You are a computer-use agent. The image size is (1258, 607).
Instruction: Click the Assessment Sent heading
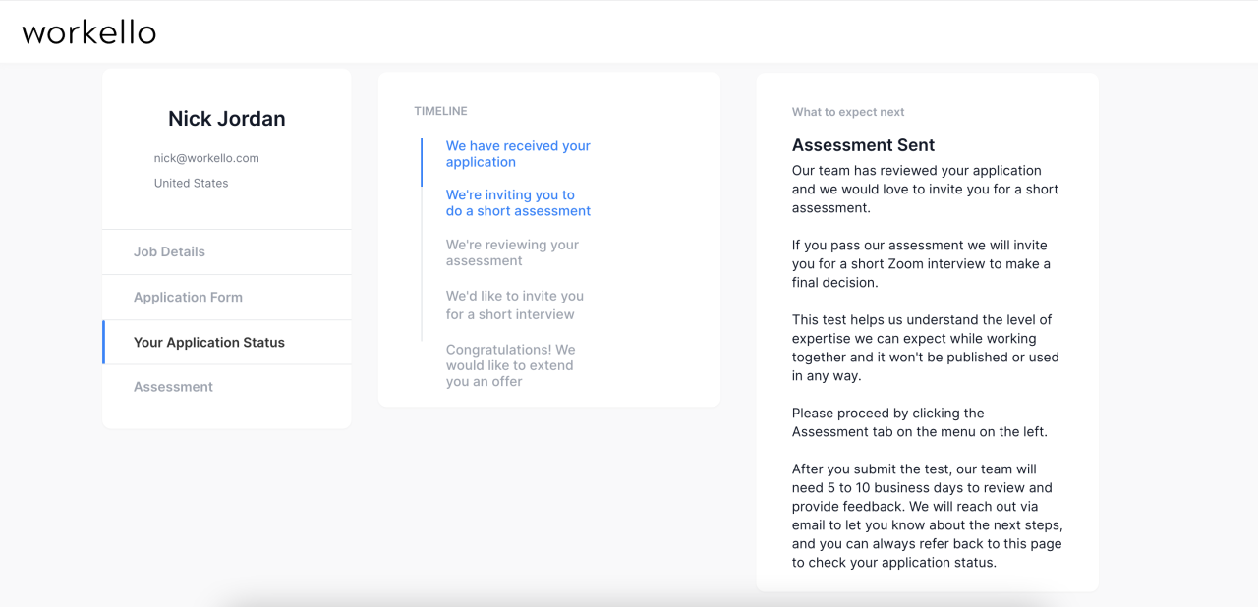coord(863,145)
